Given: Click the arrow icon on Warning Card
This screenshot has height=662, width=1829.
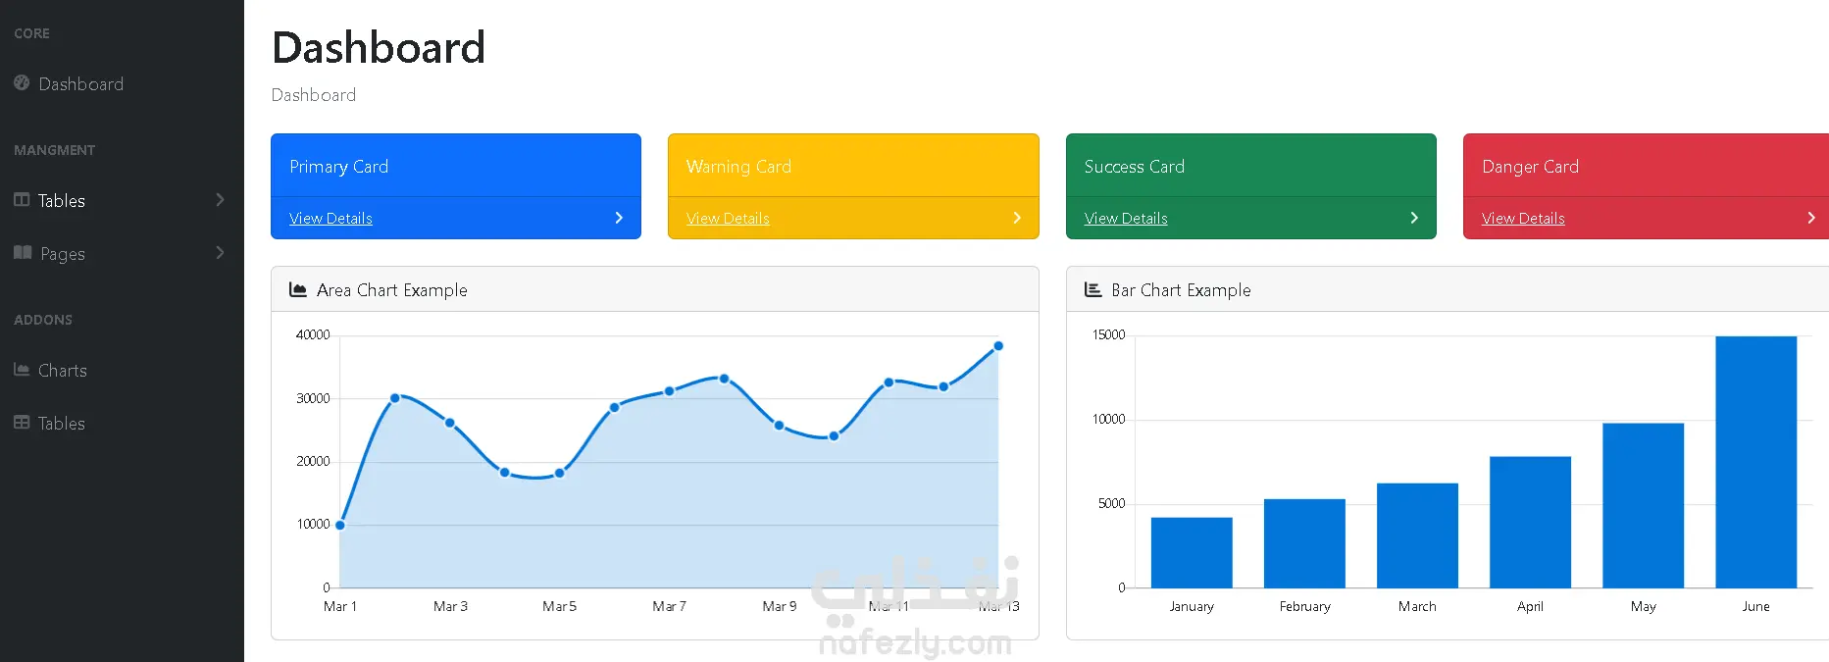Looking at the screenshot, I should tap(1017, 218).
